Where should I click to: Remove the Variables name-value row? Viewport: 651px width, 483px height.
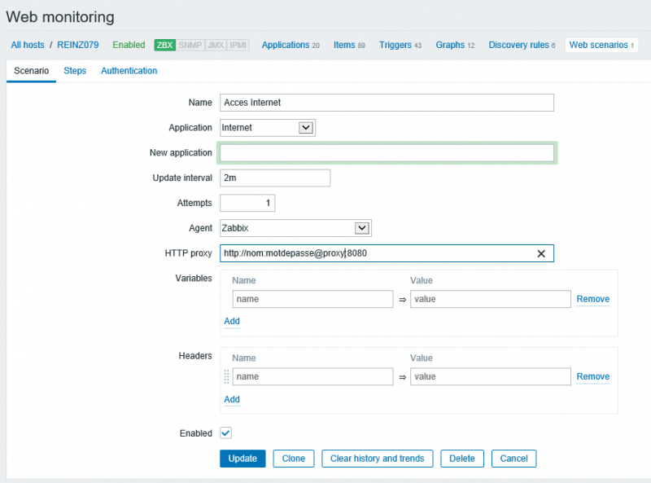click(592, 299)
